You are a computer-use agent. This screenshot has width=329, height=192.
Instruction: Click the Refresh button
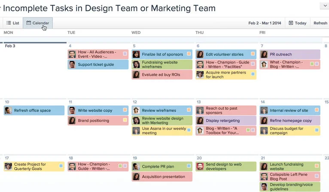320,23
